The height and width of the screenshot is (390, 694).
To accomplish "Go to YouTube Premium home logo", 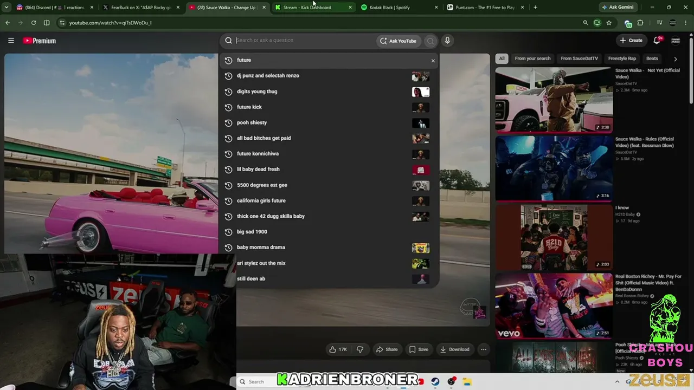I will pyautogui.click(x=40, y=41).
